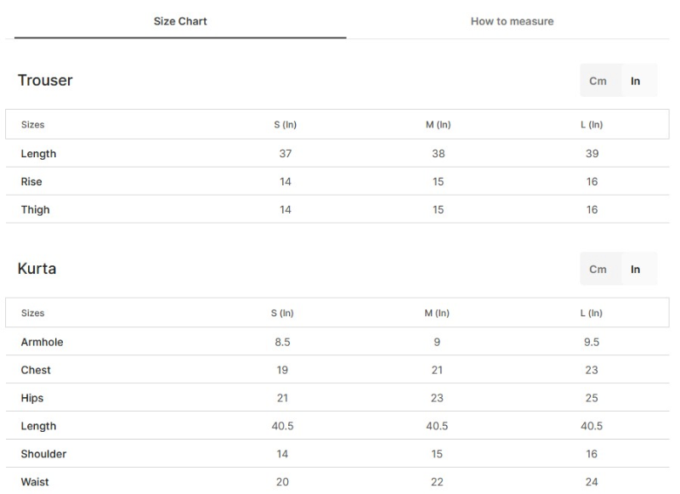680x494 pixels.
Task: Click the Kurta section heading
Action: 37,269
